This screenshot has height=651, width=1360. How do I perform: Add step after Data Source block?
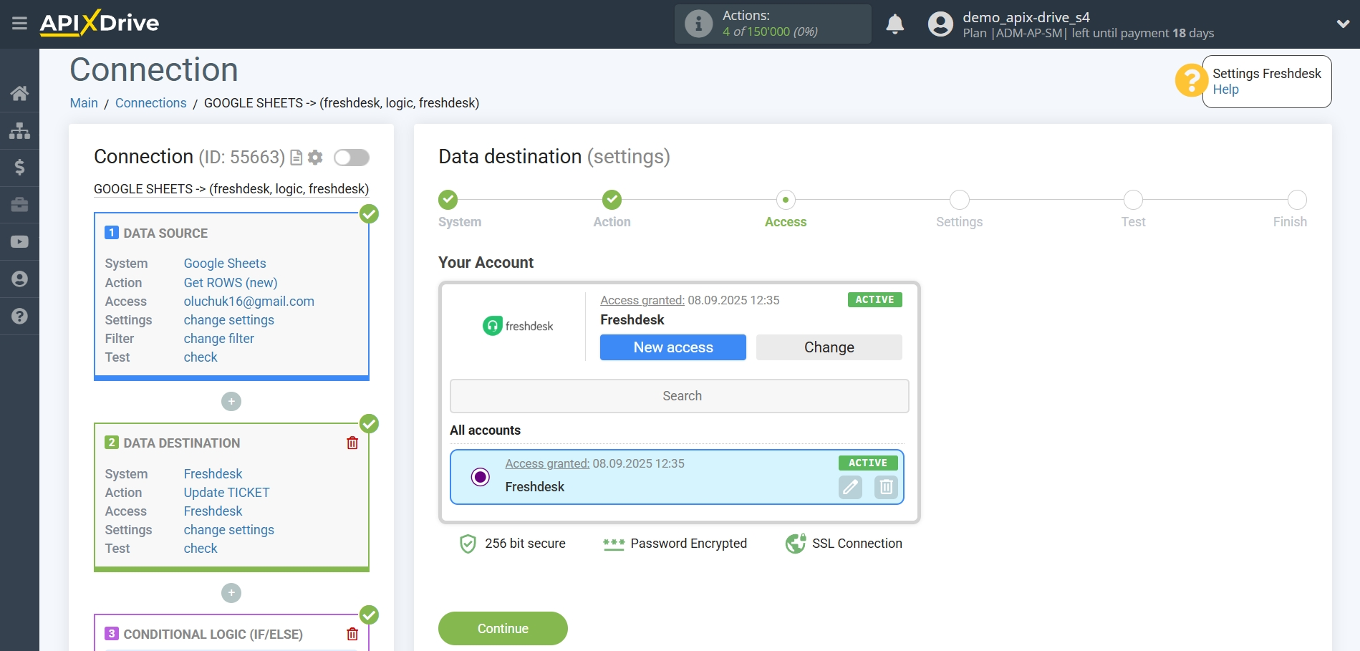[231, 401]
